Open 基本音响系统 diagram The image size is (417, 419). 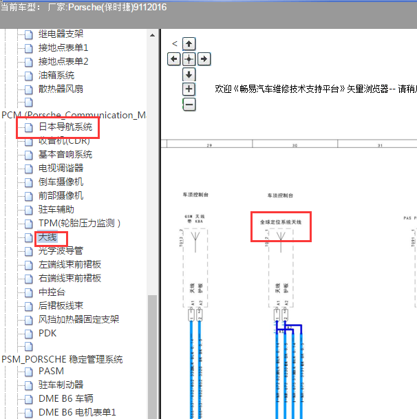(x=65, y=154)
